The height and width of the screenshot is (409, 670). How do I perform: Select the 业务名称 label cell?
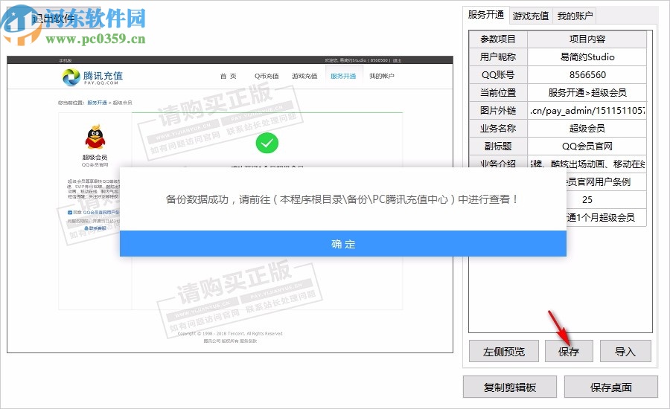point(498,129)
